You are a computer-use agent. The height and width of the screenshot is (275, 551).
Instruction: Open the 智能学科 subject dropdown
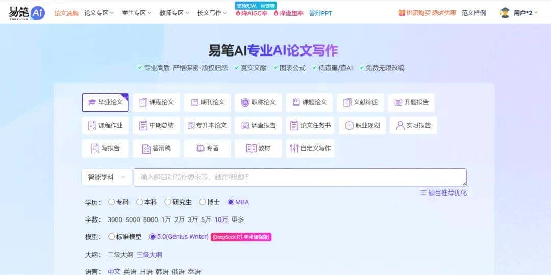pyautogui.click(x=107, y=177)
